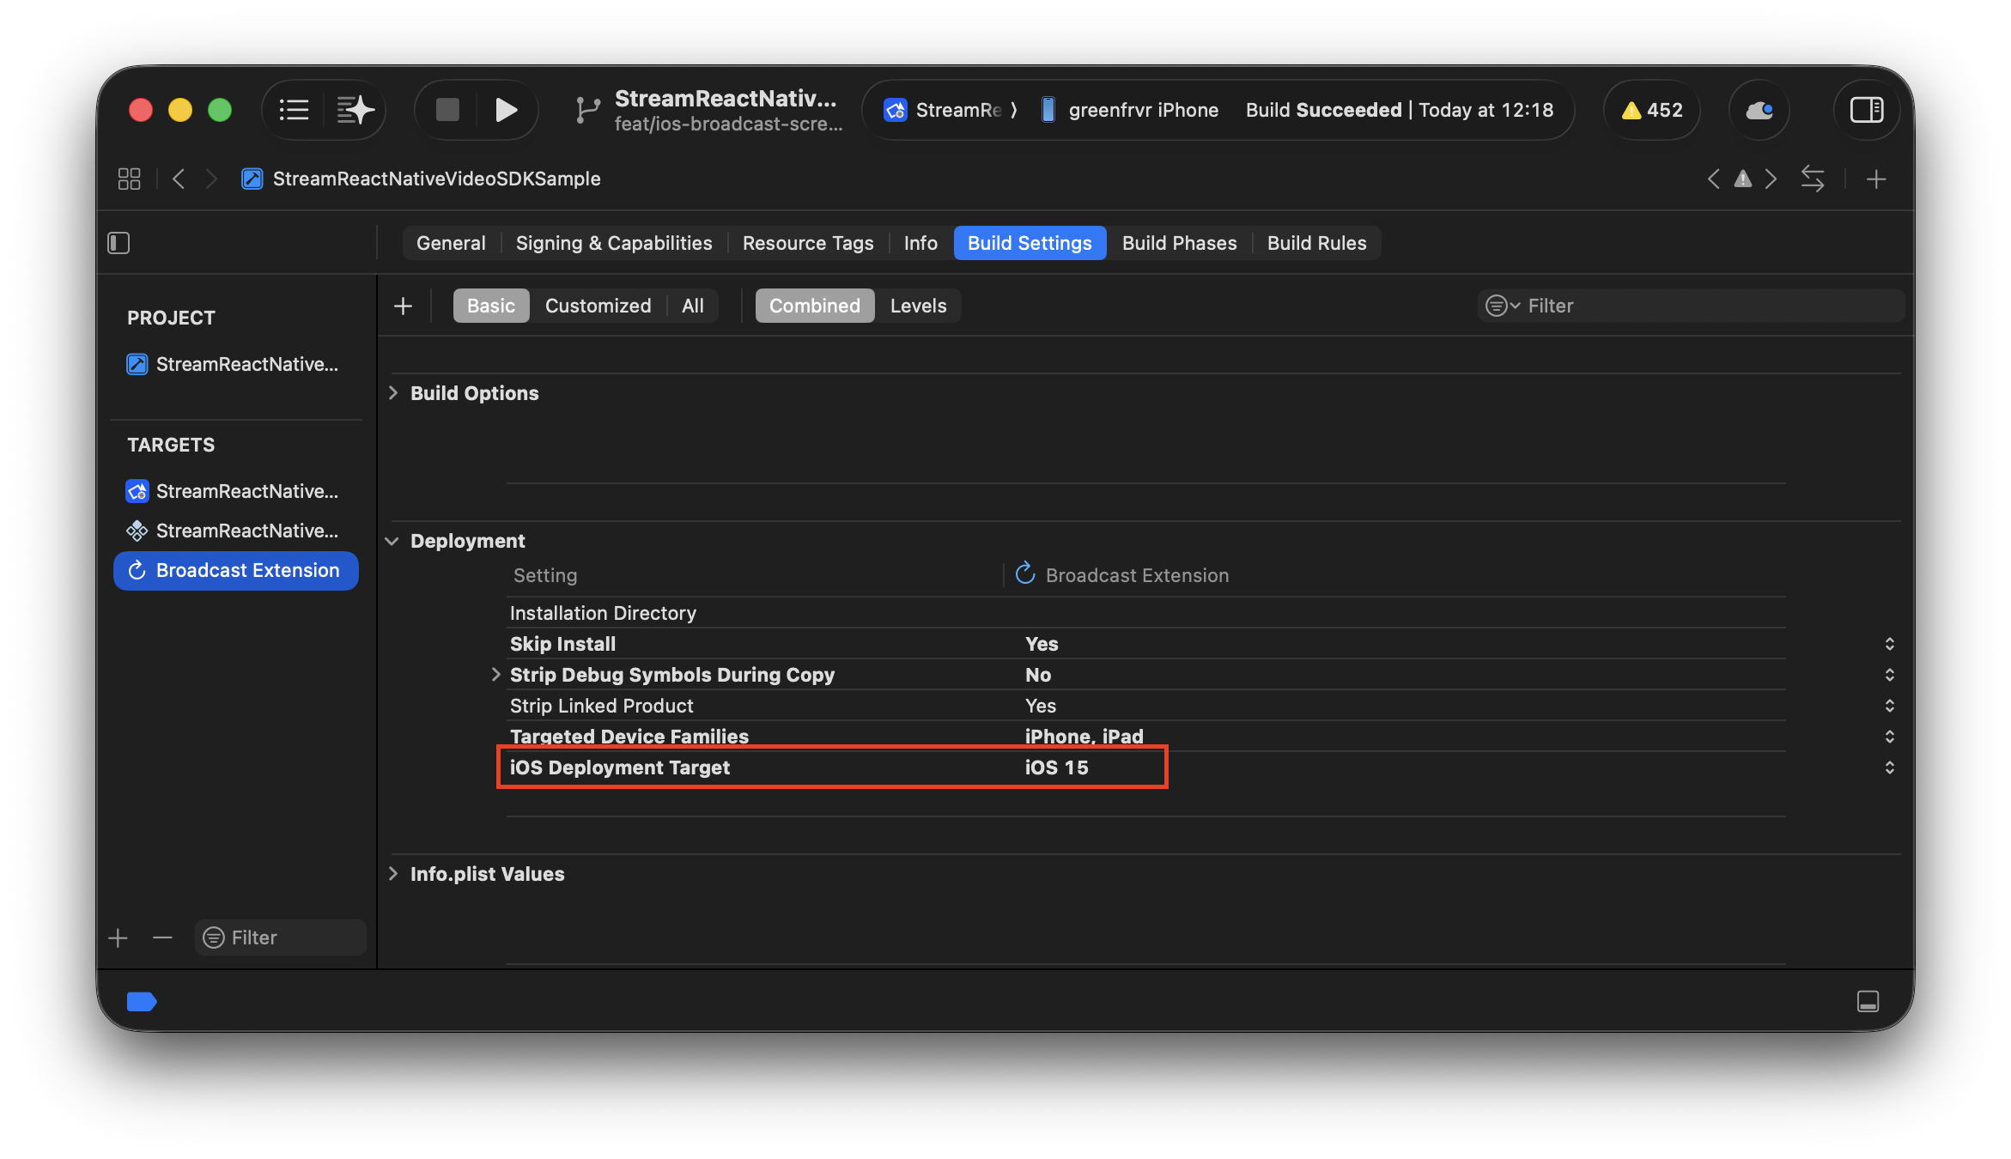Collapse the Deployment section
The image size is (2011, 1159).
pyautogui.click(x=392, y=541)
